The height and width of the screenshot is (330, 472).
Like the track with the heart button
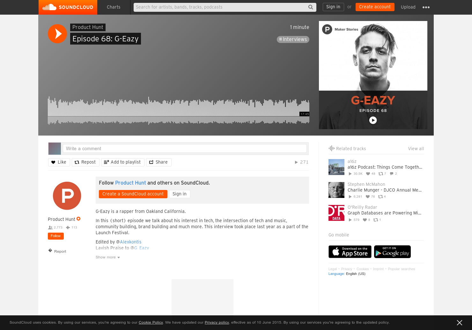(59, 162)
